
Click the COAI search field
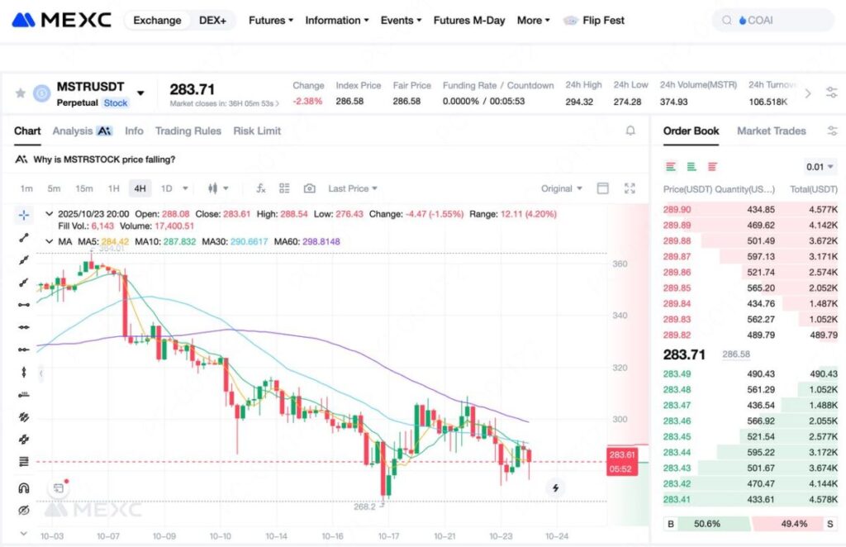[x=772, y=20]
